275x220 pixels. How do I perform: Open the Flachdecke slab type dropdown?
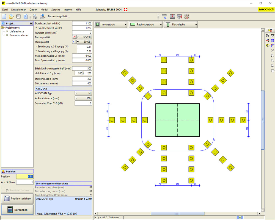pos(181,24)
